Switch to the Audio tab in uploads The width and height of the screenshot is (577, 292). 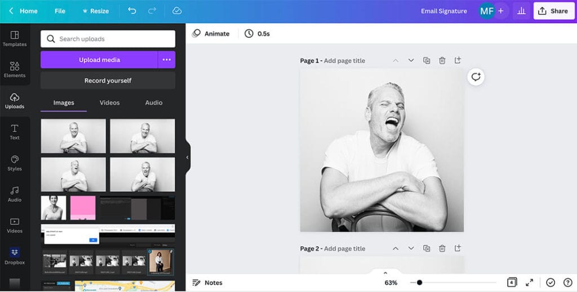point(154,103)
